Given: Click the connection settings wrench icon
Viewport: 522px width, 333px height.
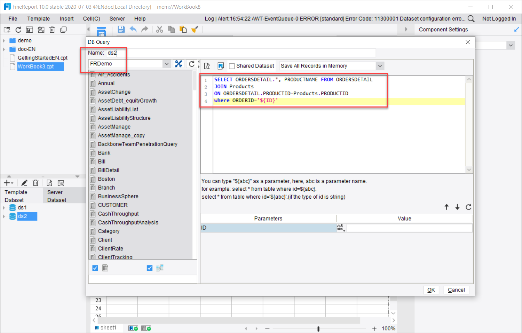Looking at the screenshot, I should (179, 64).
